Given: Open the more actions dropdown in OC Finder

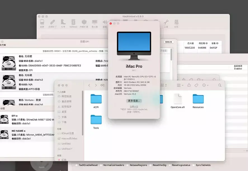Looking at the screenshot, I should click(x=205, y=85).
